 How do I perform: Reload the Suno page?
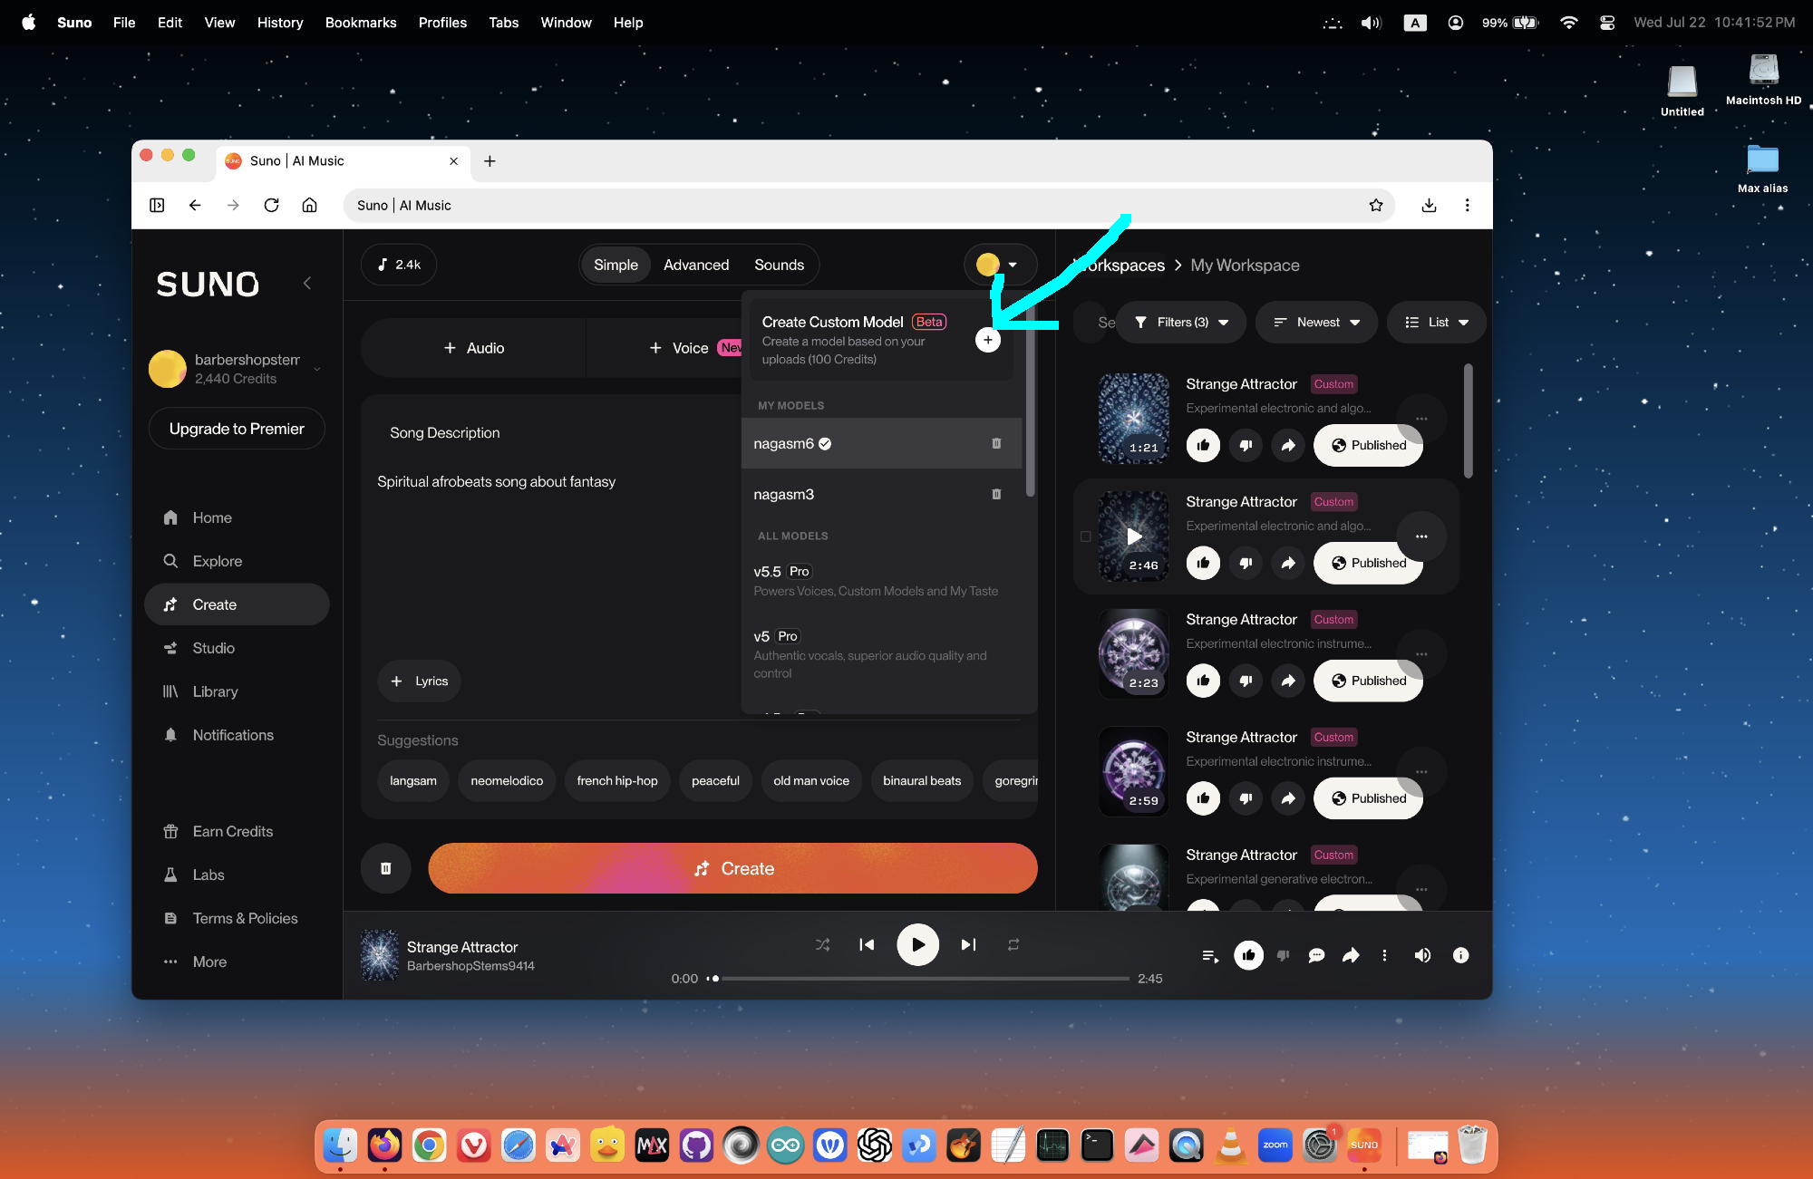tap(271, 205)
